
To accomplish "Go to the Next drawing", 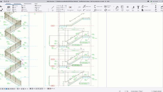I will pyautogui.click(x=14, y=7).
